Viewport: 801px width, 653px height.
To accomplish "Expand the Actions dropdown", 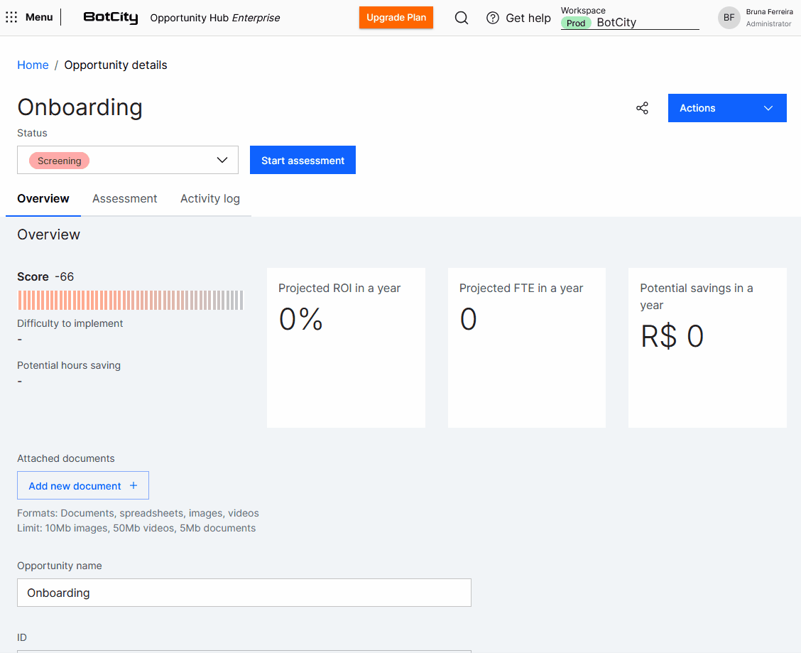I will pos(727,108).
